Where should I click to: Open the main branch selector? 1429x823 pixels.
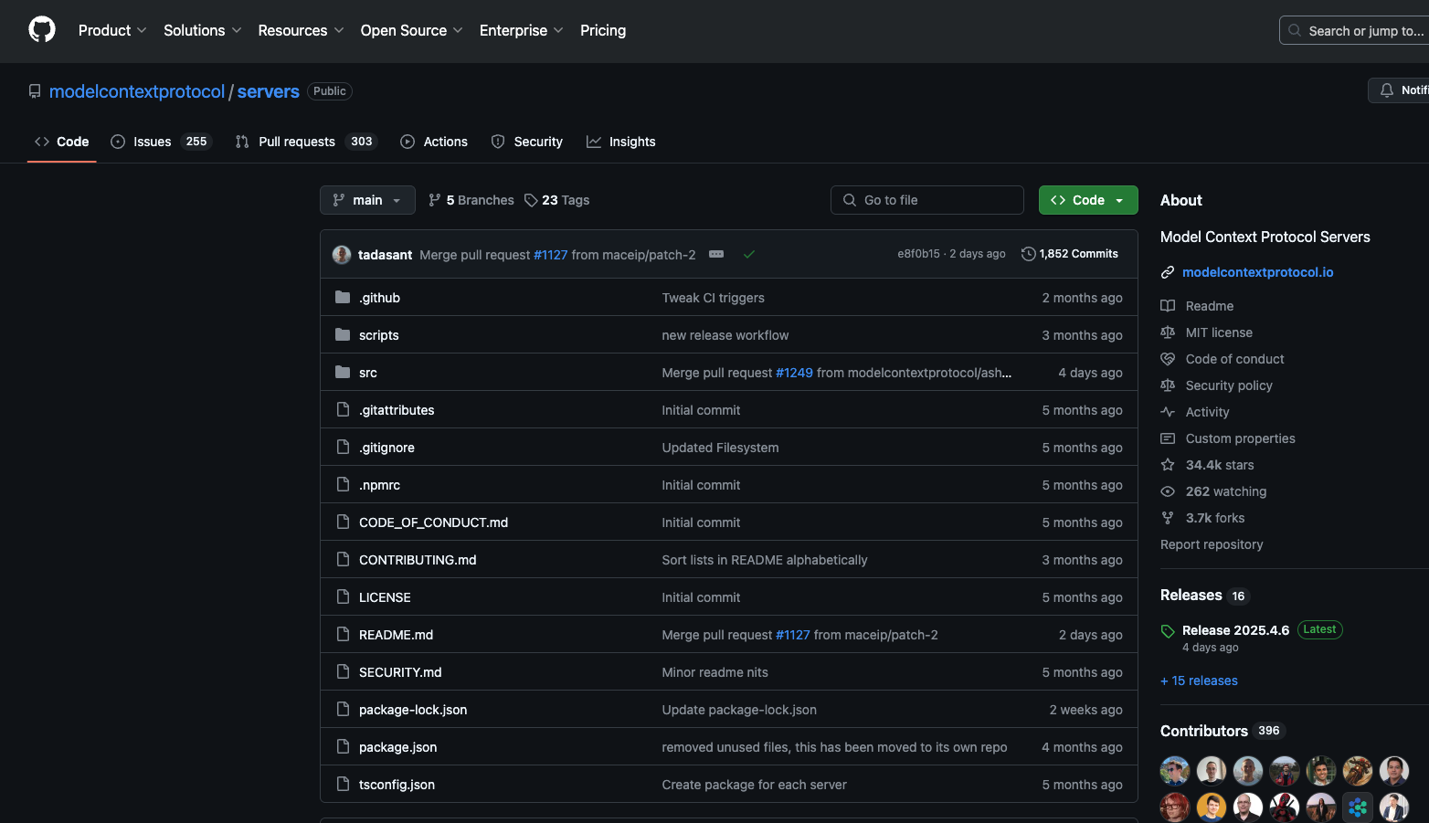(367, 200)
